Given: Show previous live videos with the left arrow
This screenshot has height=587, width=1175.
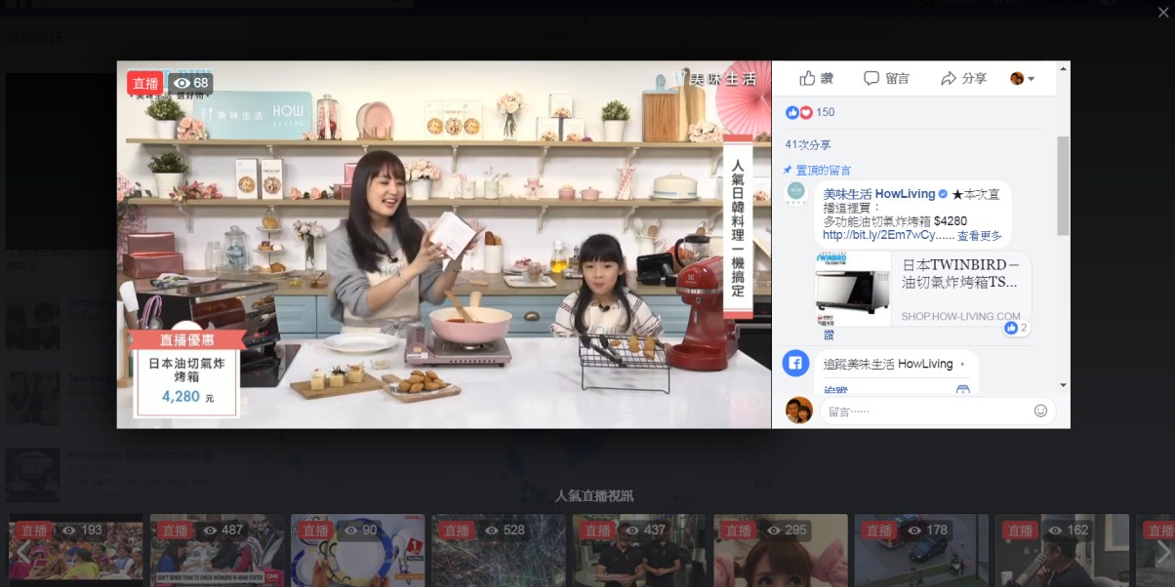Looking at the screenshot, I should coord(21,553).
